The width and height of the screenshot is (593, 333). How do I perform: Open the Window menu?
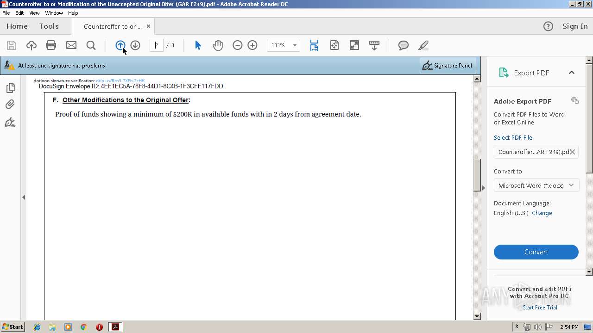coord(54,13)
